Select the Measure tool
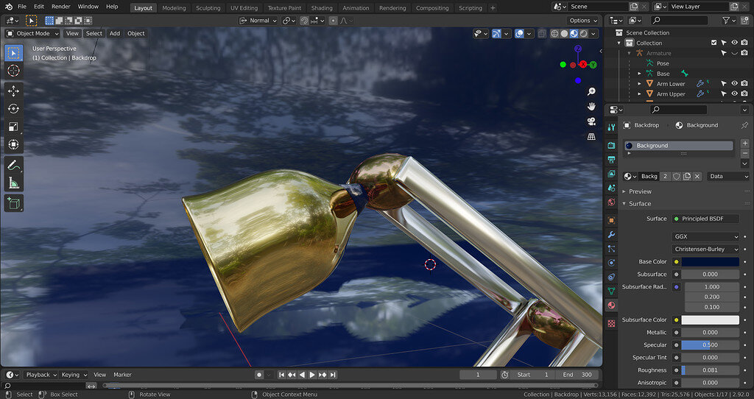Screen dimensions: 754x399 tap(13, 183)
